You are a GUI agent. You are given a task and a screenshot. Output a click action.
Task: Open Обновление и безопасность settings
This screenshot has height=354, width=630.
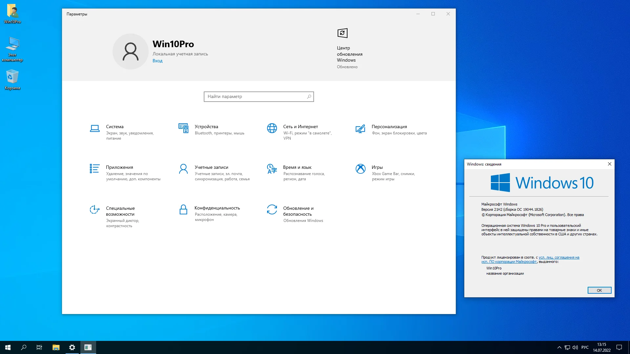pos(298,211)
